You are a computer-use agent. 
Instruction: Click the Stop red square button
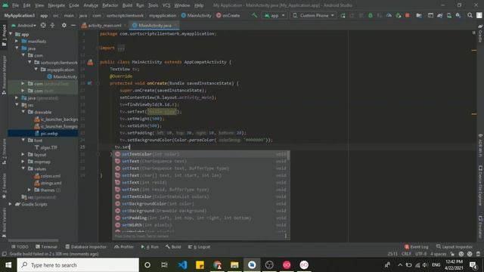[408, 15]
